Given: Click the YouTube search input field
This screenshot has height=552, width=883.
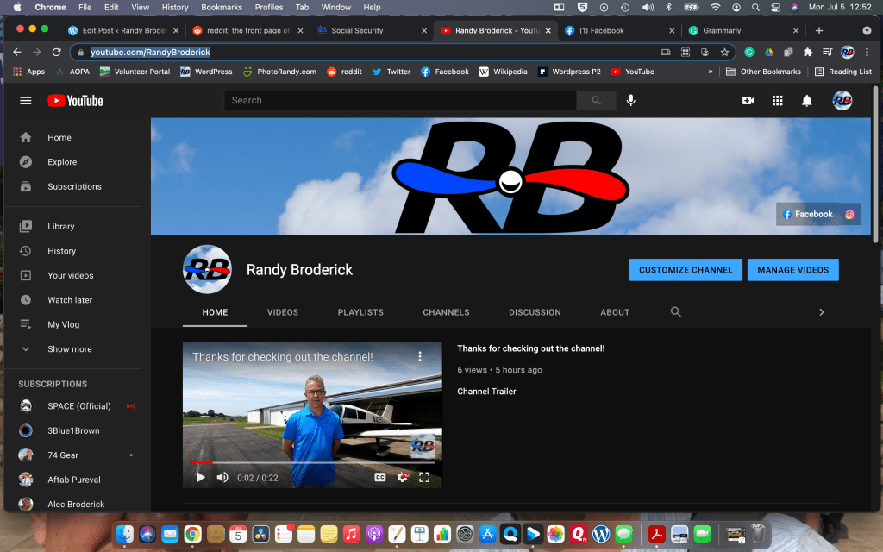Looking at the screenshot, I should 401,101.
